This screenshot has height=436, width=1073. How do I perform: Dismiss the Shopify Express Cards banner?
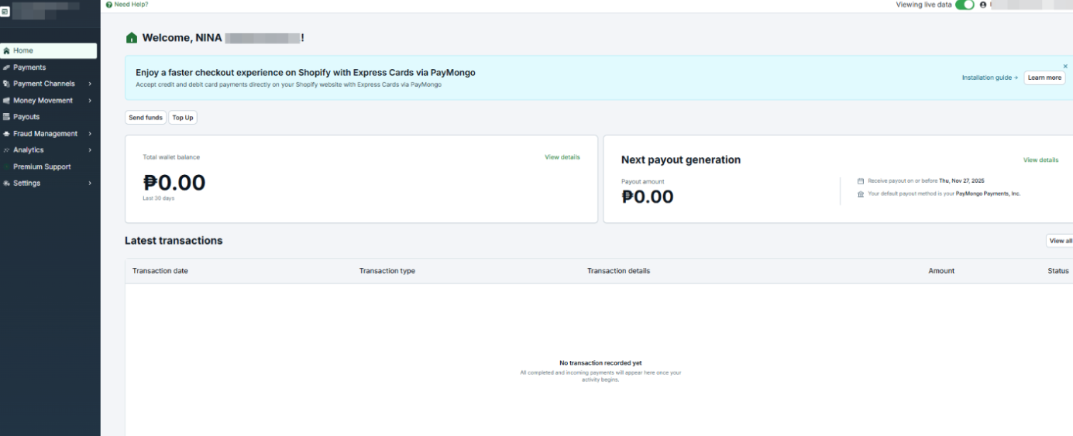(1065, 67)
